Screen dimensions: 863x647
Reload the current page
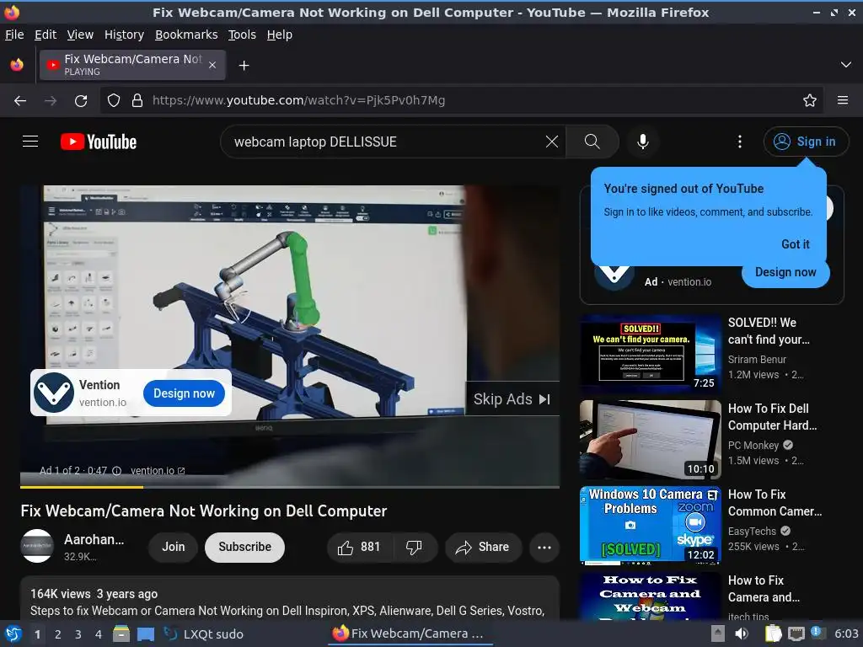(81, 100)
